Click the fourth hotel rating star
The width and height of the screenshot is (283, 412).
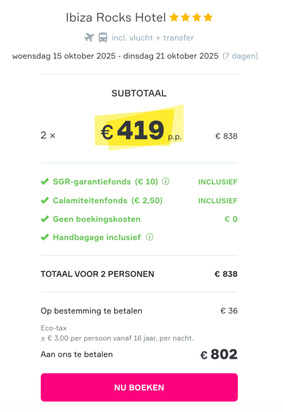(208, 18)
